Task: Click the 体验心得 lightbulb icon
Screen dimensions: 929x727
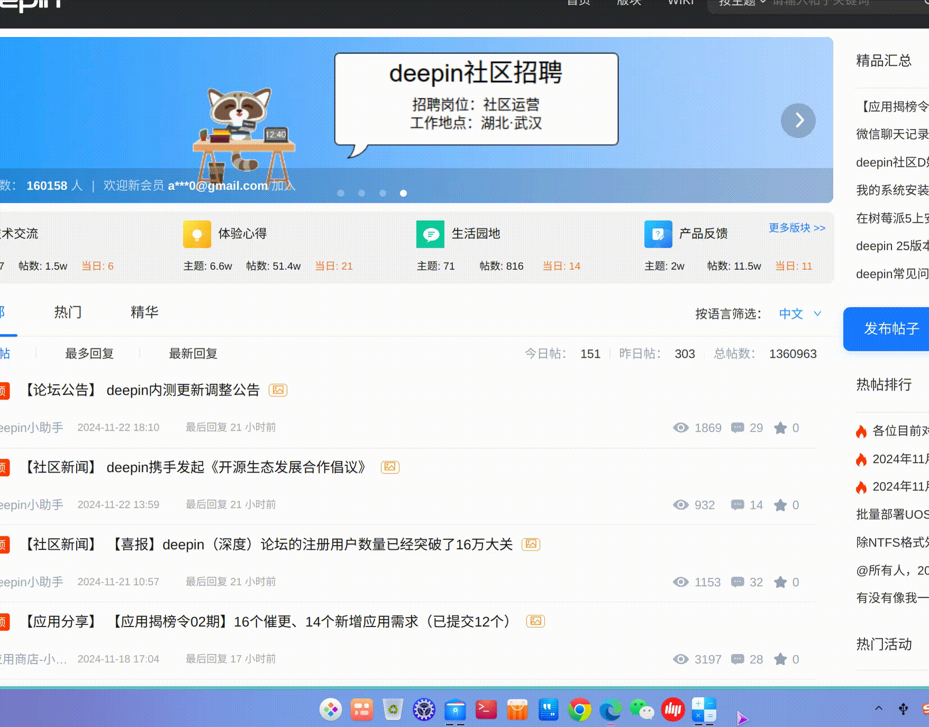Action: [x=197, y=234]
